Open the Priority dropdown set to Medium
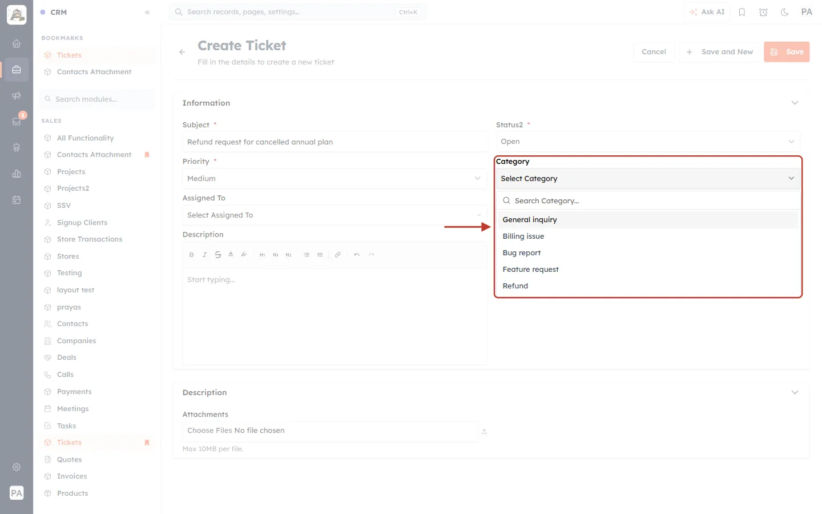This screenshot has width=822, height=514. 335,179
